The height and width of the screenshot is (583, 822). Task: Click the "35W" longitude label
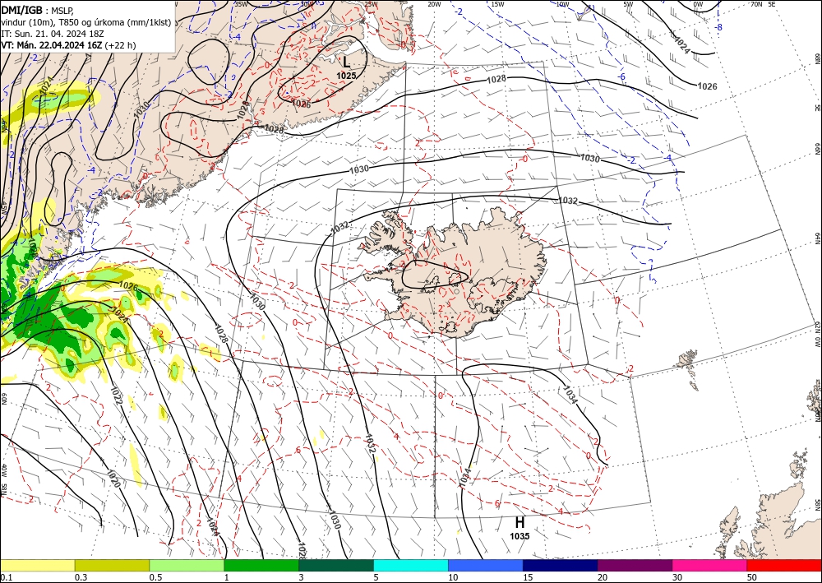pyautogui.click(x=241, y=4)
